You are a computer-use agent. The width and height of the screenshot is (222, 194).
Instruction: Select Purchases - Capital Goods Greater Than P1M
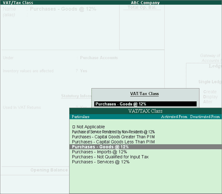[x=113, y=137]
